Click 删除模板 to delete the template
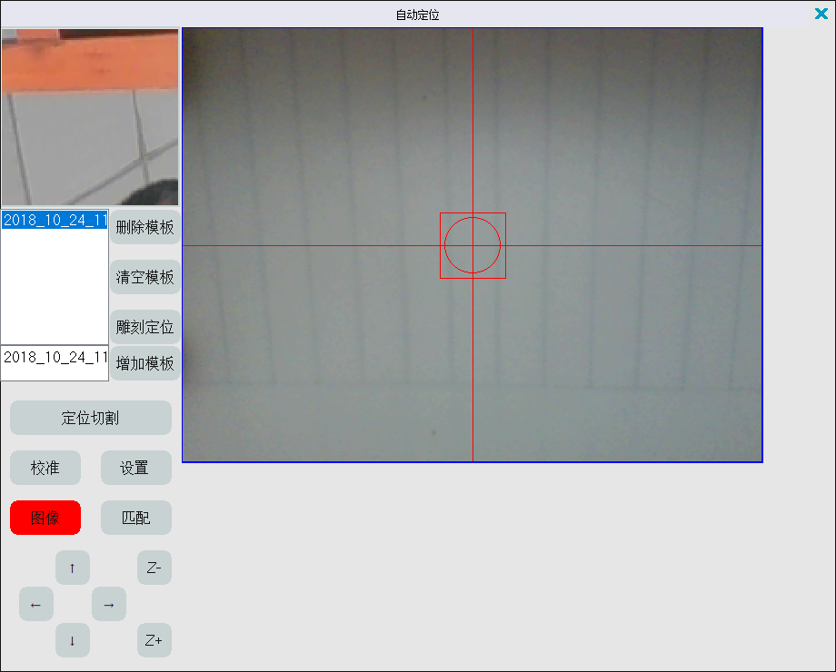Viewport: 836px width, 672px height. click(145, 227)
